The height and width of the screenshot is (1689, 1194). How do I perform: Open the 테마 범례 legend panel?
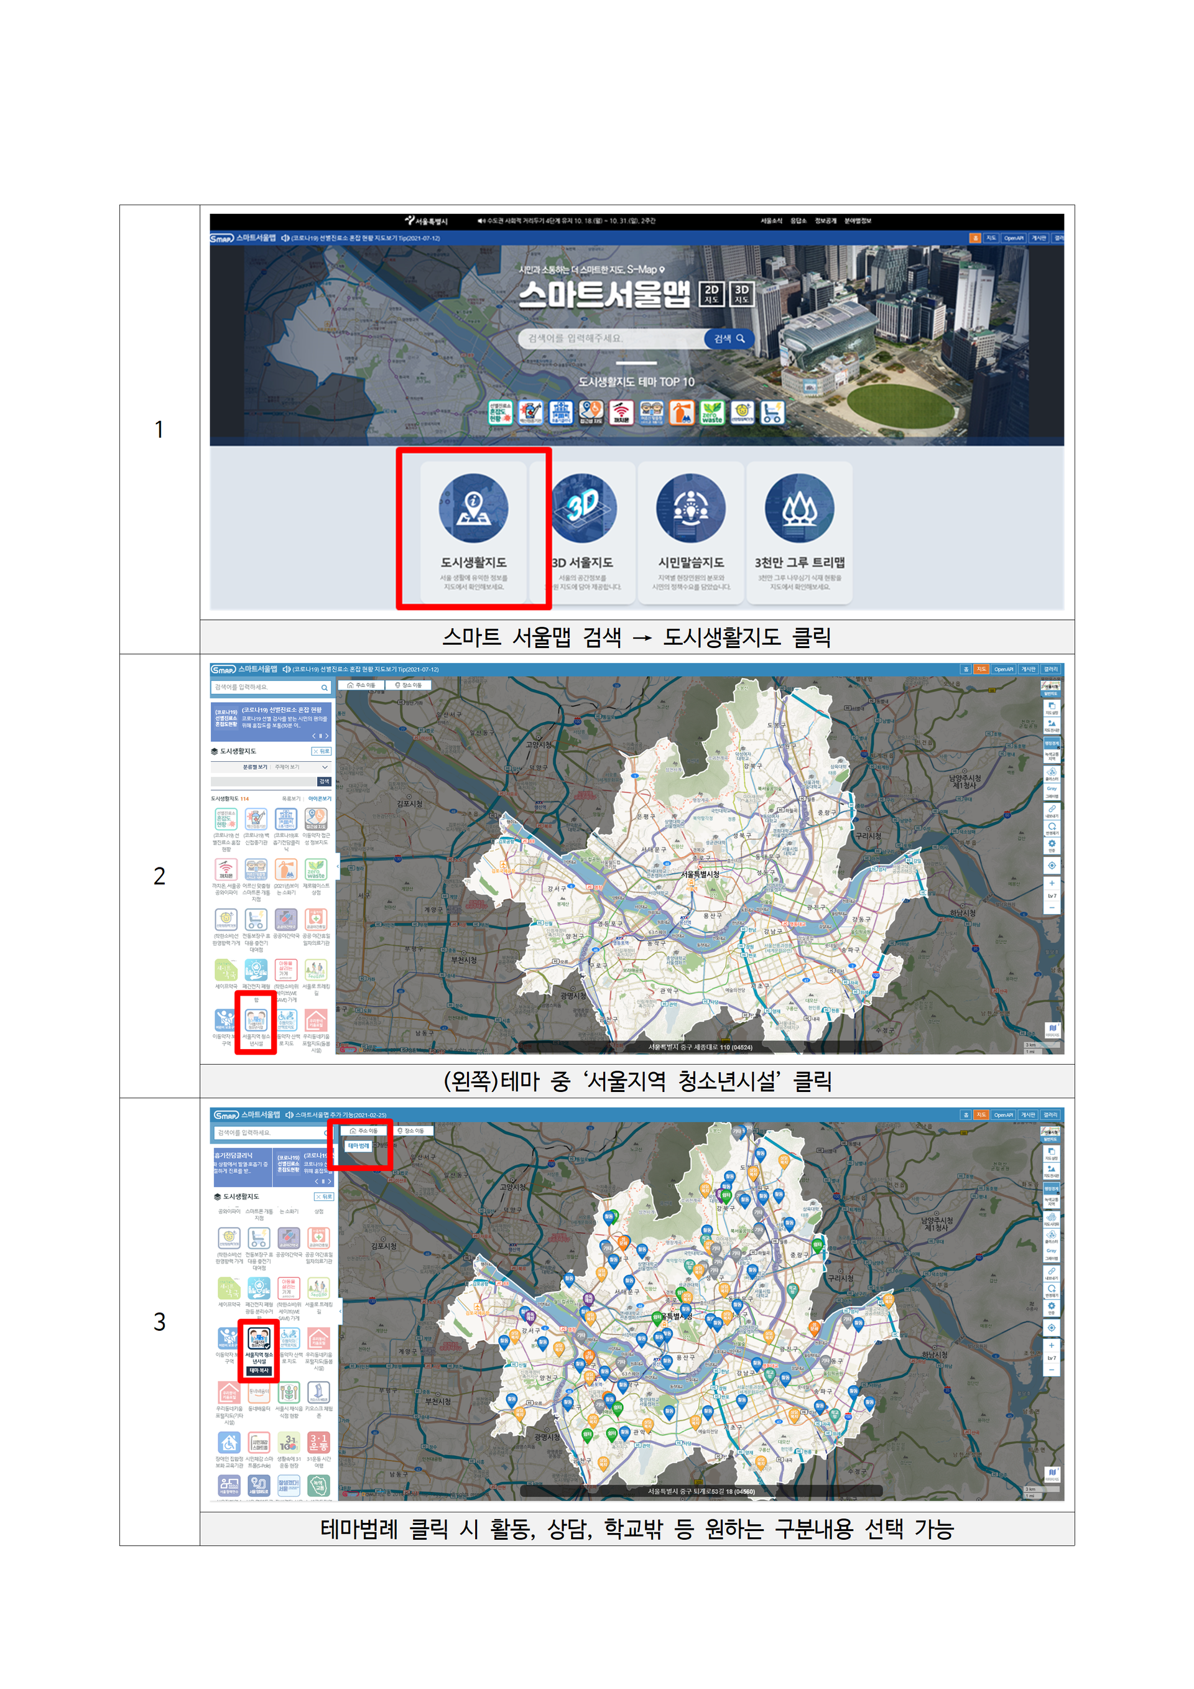[x=358, y=1146]
